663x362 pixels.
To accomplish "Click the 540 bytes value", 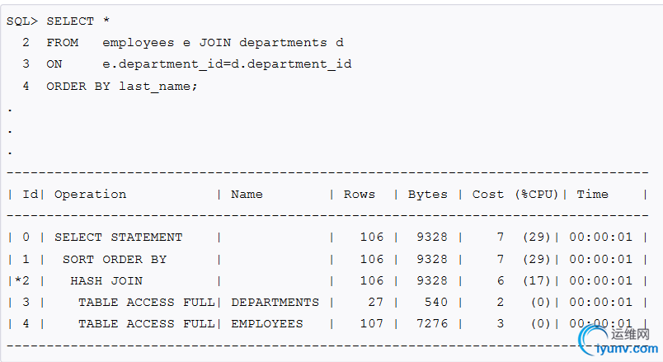I will coord(435,302).
